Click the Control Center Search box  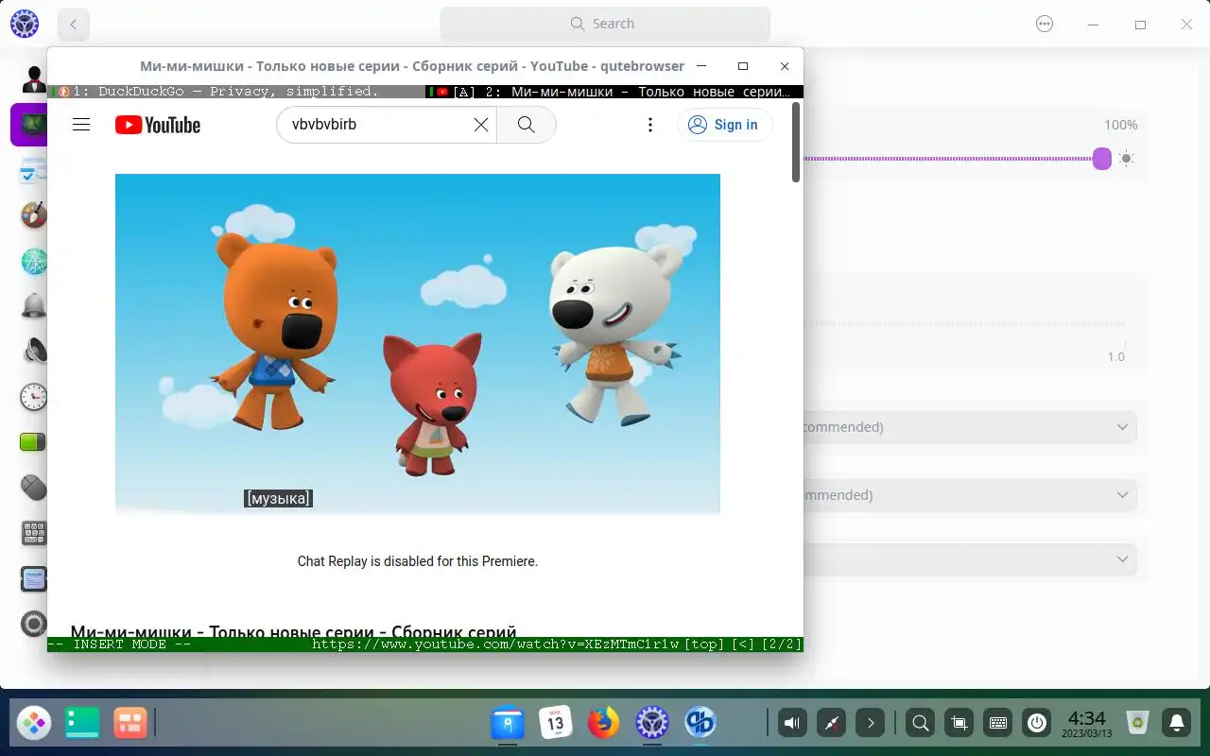[x=605, y=24]
